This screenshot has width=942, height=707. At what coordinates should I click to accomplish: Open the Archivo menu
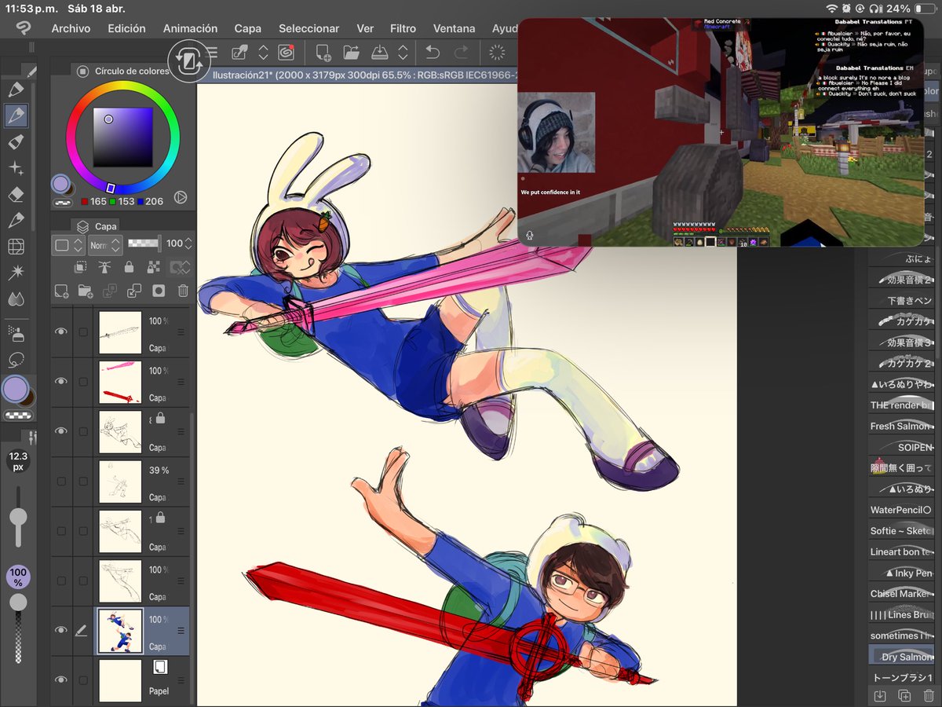point(71,28)
